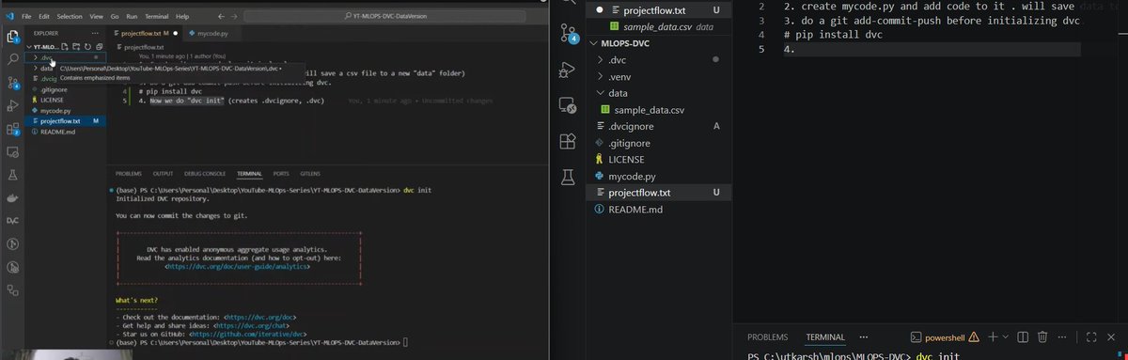Select DEBUG CONSOLE tab in left window
Image resolution: width=1128 pixels, height=360 pixels.
205,174
